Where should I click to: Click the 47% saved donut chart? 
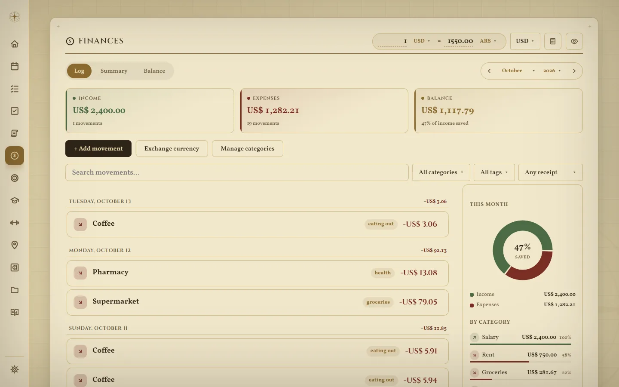click(x=523, y=250)
